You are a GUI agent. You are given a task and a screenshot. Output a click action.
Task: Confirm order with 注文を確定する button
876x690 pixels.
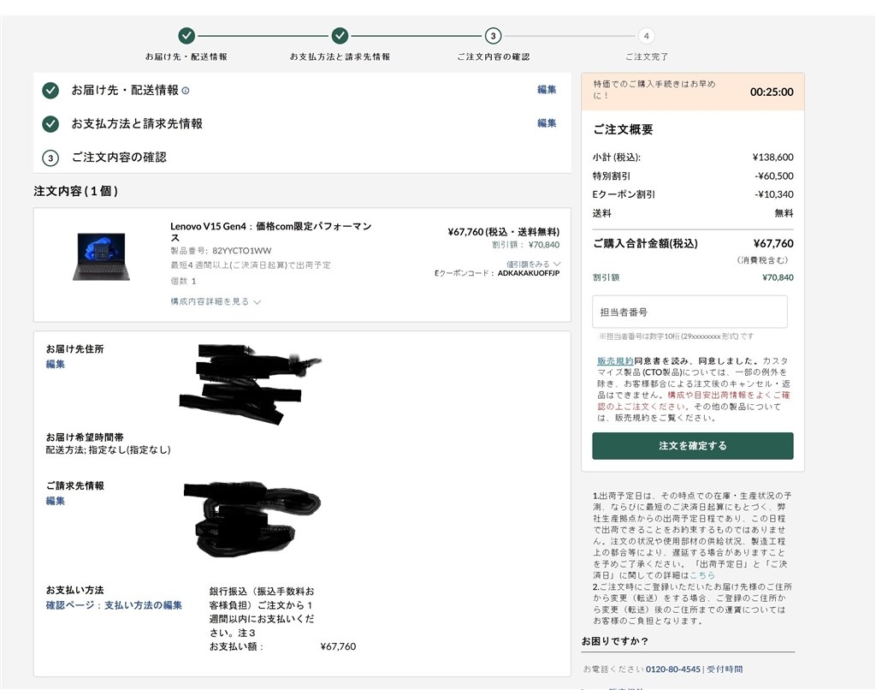coord(693,446)
